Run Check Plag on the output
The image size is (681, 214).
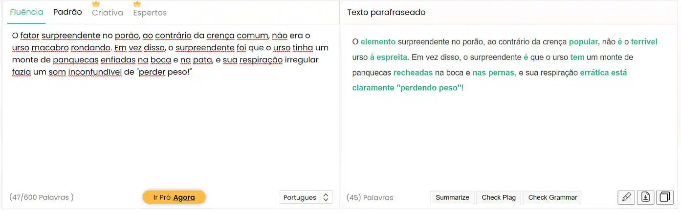[499, 197]
